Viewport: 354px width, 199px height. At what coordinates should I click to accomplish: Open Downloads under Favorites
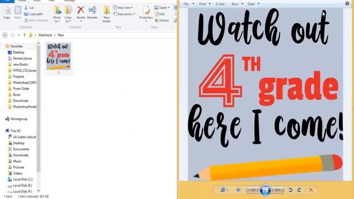coord(20,101)
